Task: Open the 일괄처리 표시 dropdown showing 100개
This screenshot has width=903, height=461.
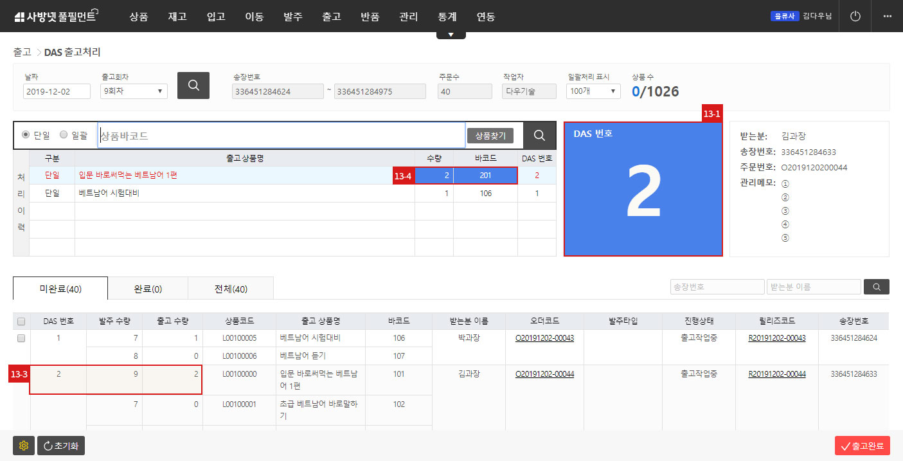Action: [592, 91]
